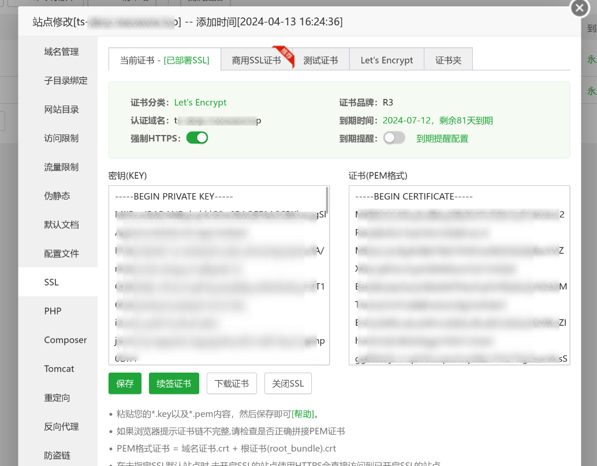Open 域名管理 in the sidebar

(61, 52)
